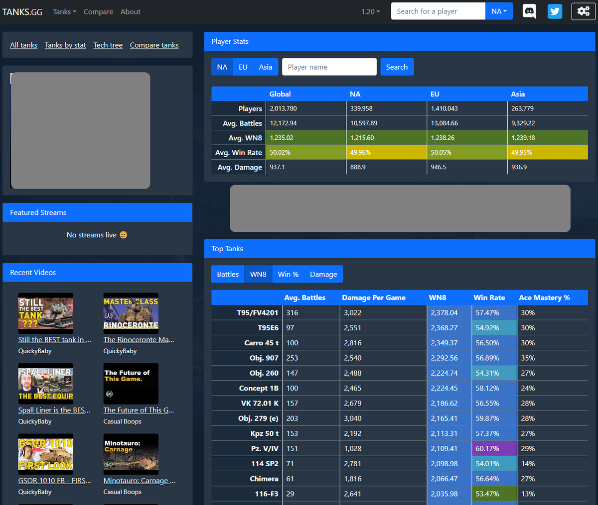598x505 pixels.
Task: Click the Carro 45 t tank name
Action: pyautogui.click(x=262, y=343)
